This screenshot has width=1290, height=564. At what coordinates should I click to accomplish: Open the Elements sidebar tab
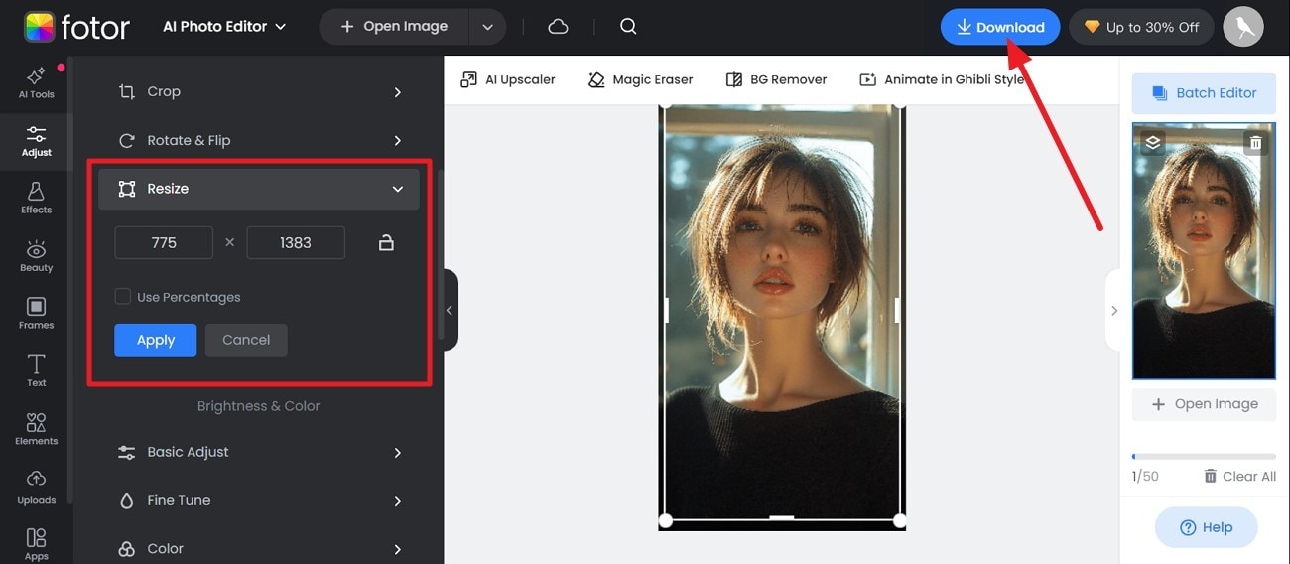[x=36, y=429]
